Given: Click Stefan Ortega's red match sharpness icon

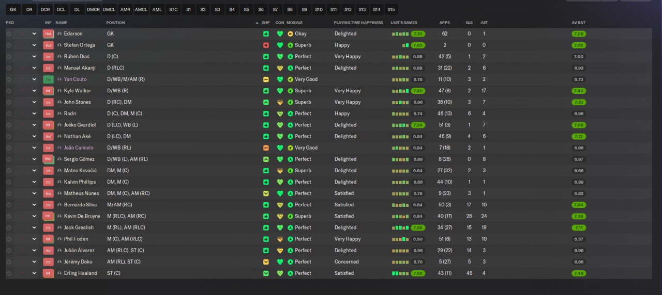Looking at the screenshot, I should 266,45.
